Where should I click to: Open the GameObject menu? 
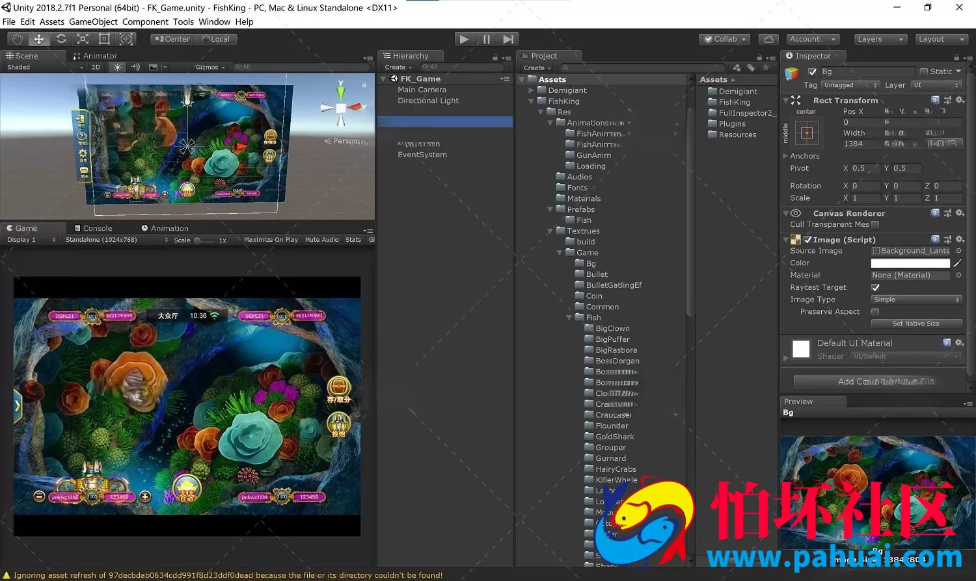[94, 21]
